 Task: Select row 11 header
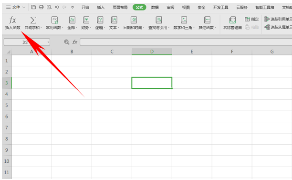pyautogui.click(x=7, y=172)
